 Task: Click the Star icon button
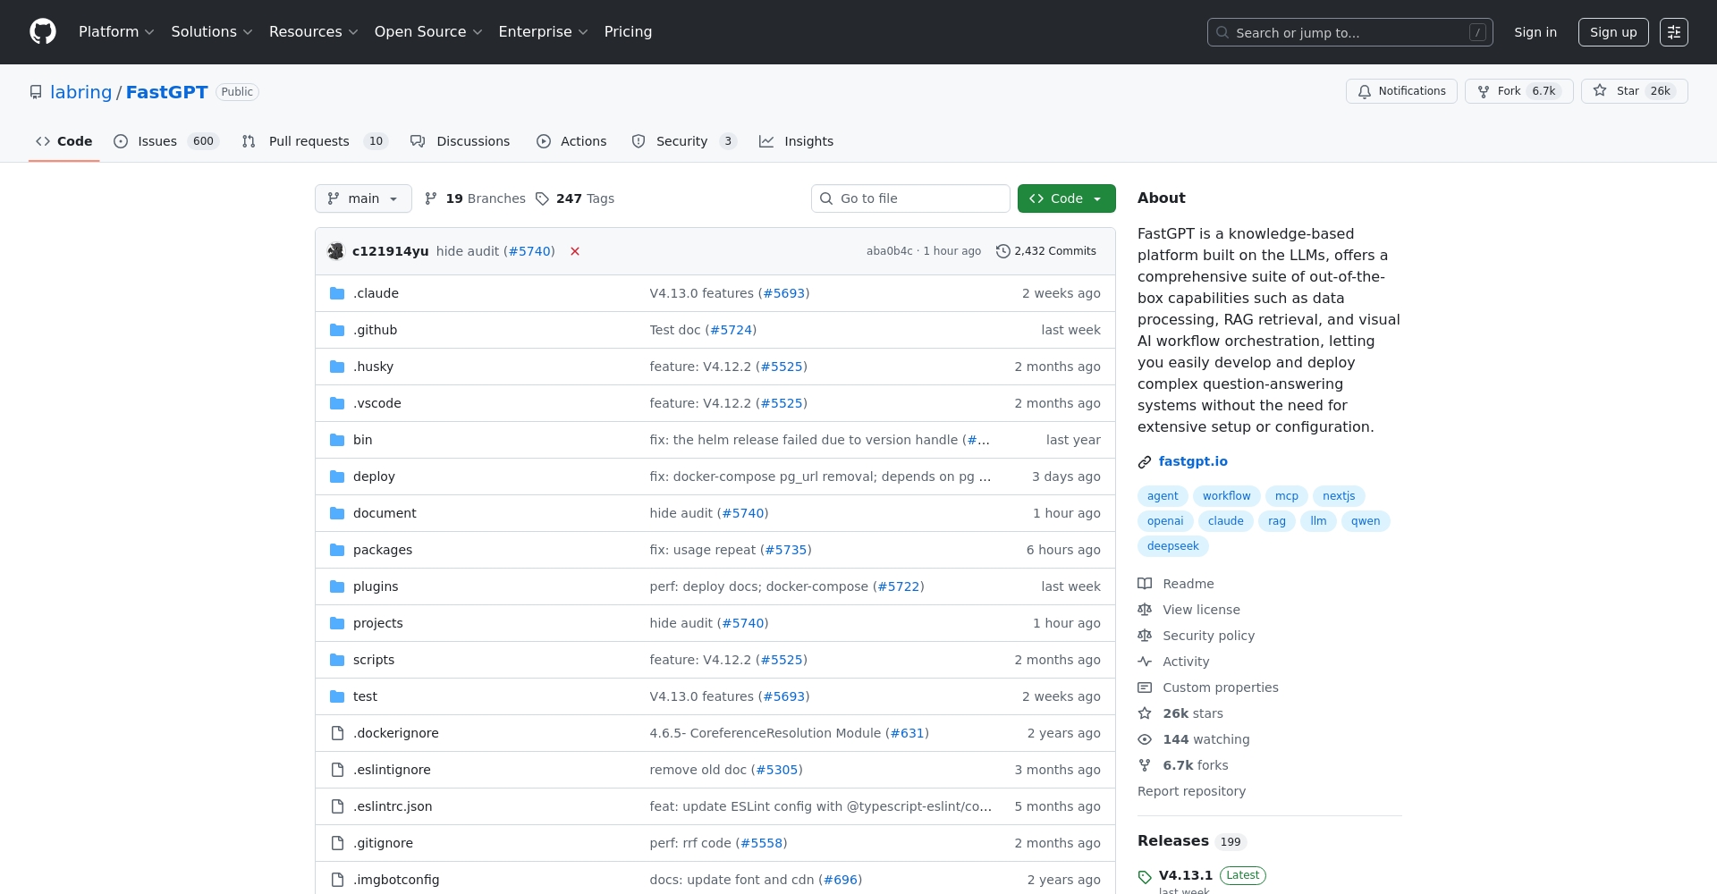click(1600, 91)
